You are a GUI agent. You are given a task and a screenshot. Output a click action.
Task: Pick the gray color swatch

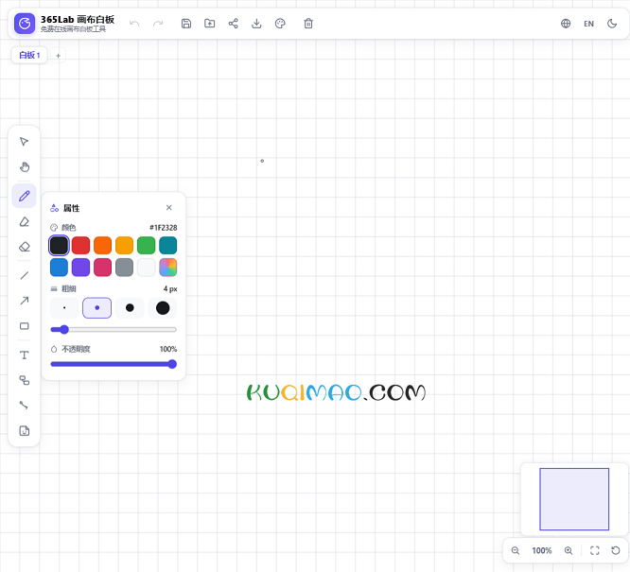pos(124,268)
